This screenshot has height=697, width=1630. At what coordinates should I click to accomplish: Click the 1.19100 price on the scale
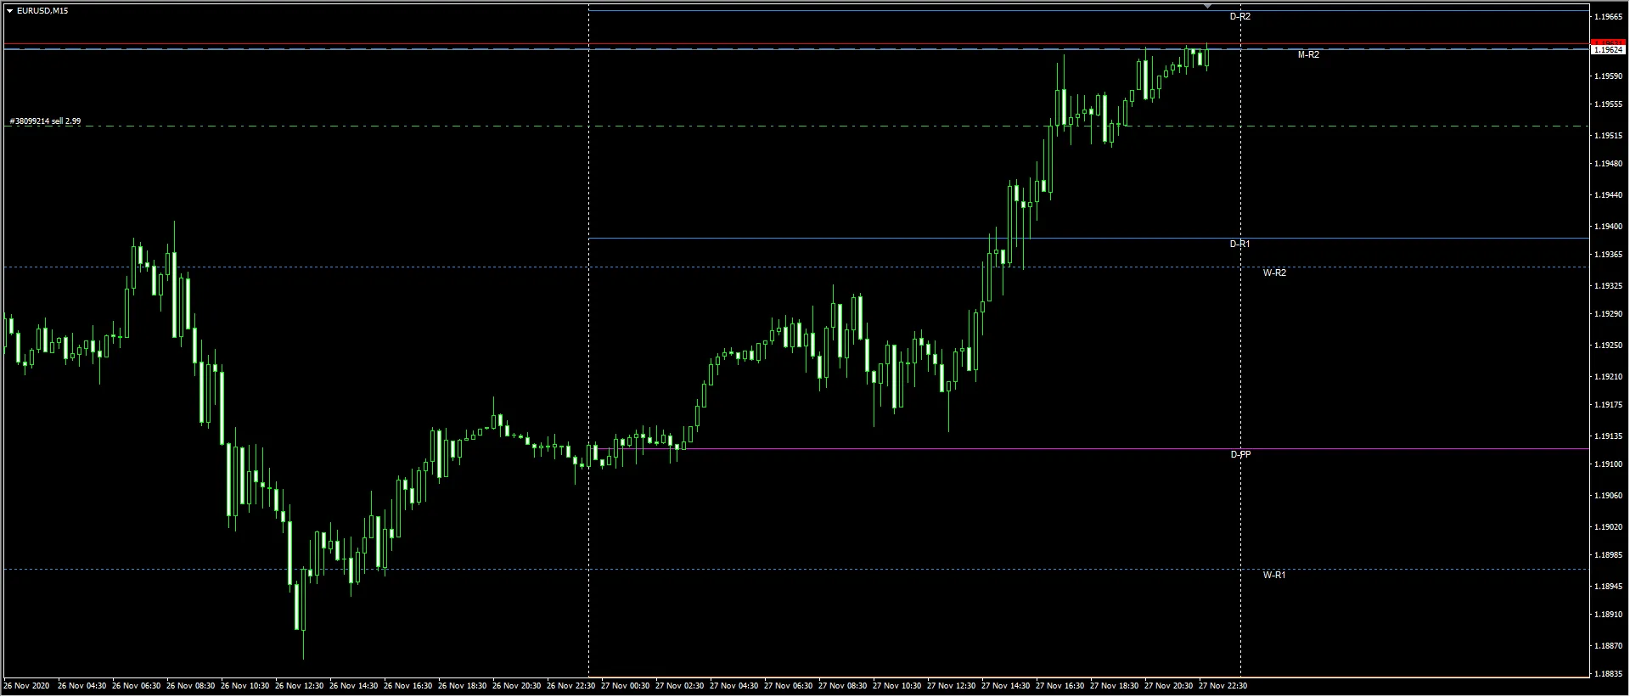coord(1608,464)
